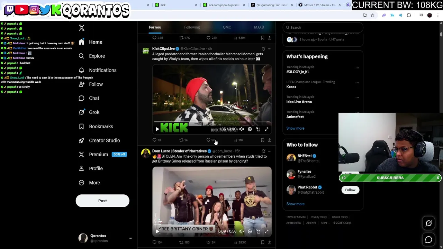Image resolution: width=443 pixels, height=249 pixels.
Task: Open options for the Kroos trend
Action: (x=357, y=83)
